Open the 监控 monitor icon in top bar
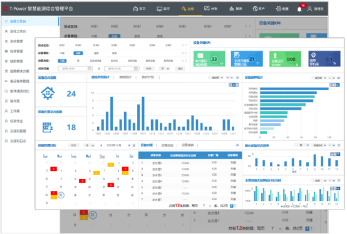Image resolution: width=347 pixels, height=234 pixels. [159, 9]
